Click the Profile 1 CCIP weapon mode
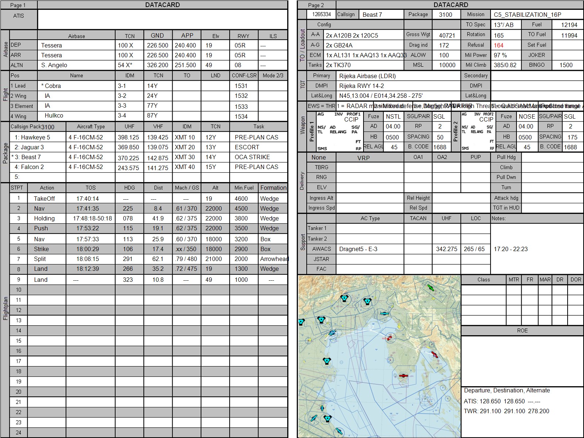 point(351,119)
